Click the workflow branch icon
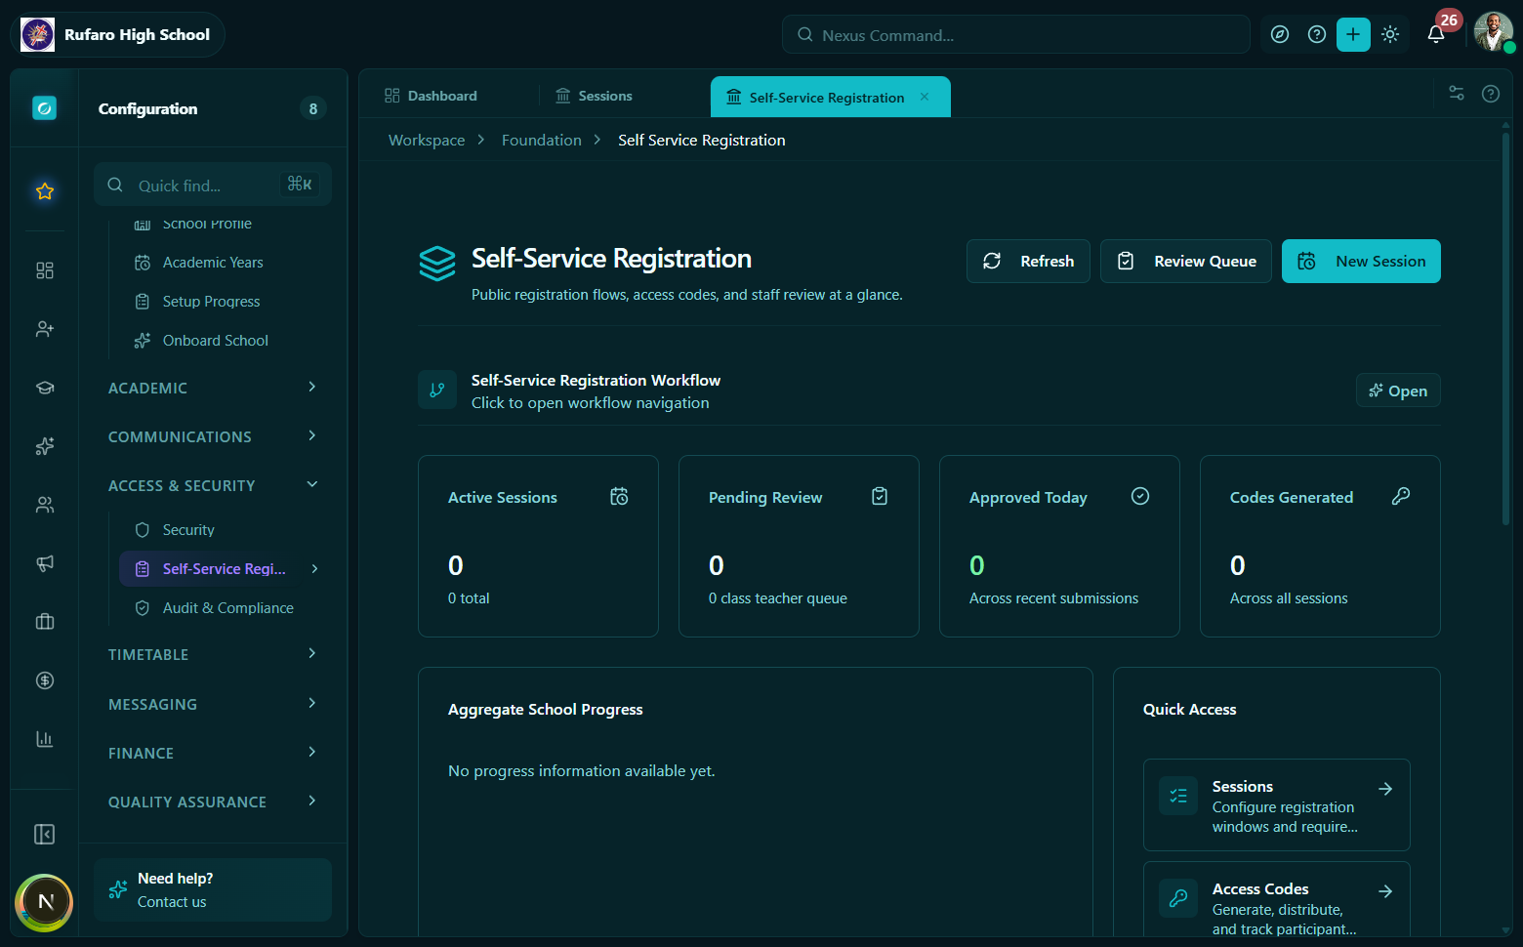Viewport: 1523px width, 947px height. [437, 390]
